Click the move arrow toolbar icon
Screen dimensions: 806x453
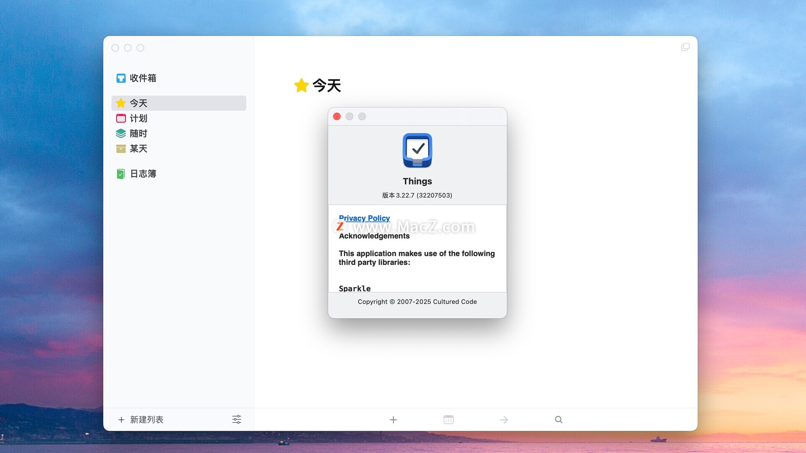pos(504,419)
